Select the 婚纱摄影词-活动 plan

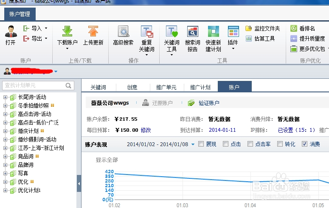pyautogui.click(x=37, y=139)
